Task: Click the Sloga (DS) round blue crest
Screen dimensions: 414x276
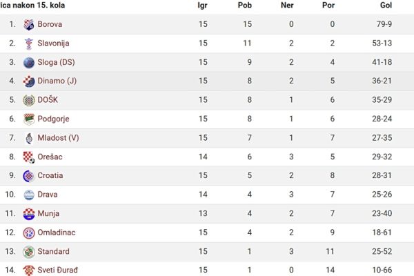Action: pyautogui.click(x=29, y=63)
